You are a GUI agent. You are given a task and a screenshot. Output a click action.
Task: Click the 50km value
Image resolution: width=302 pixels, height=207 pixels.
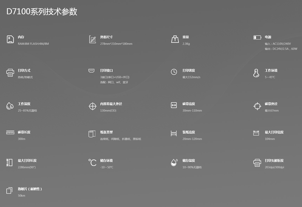coord(21,195)
